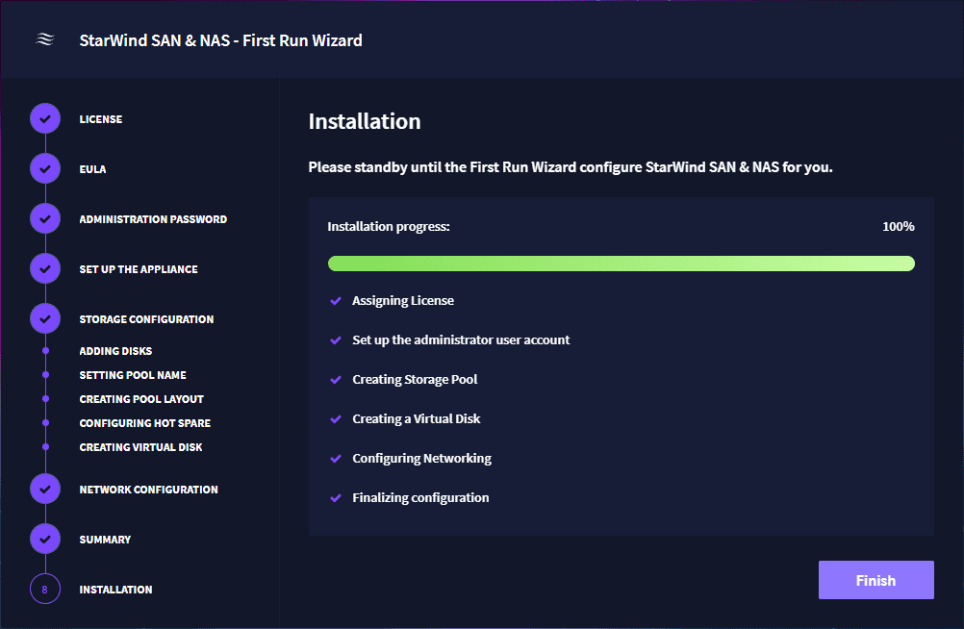This screenshot has height=629, width=964.
Task: Click the EULA step checkmark circle
Action: tap(45, 168)
